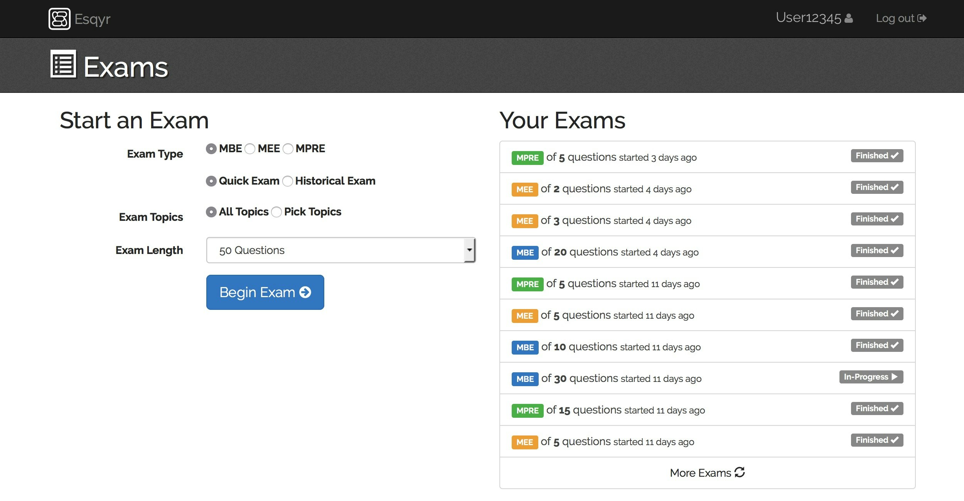This screenshot has height=501, width=964.
Task: Click the orange MEE badge on 2-question exam
Action: 524,189
